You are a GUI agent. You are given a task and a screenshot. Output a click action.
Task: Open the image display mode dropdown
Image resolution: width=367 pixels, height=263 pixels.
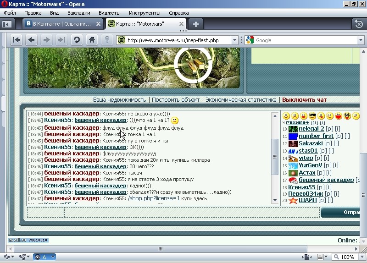click(326, 257)
